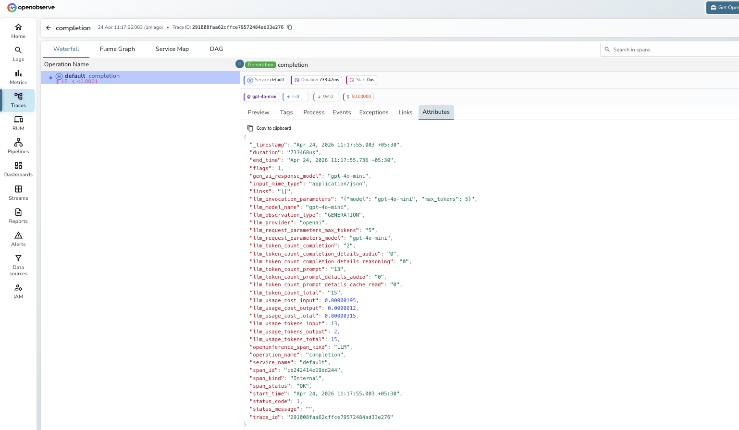Select the Streams sidebar icon
This screenshot has height=430, width=739.
tap(18, 192)
